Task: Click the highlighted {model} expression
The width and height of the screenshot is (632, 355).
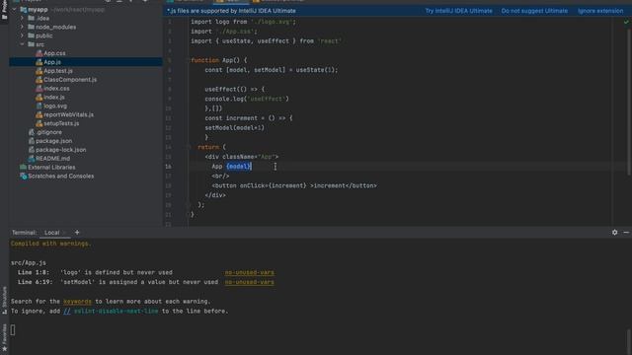Action: (x=239, y=167)
